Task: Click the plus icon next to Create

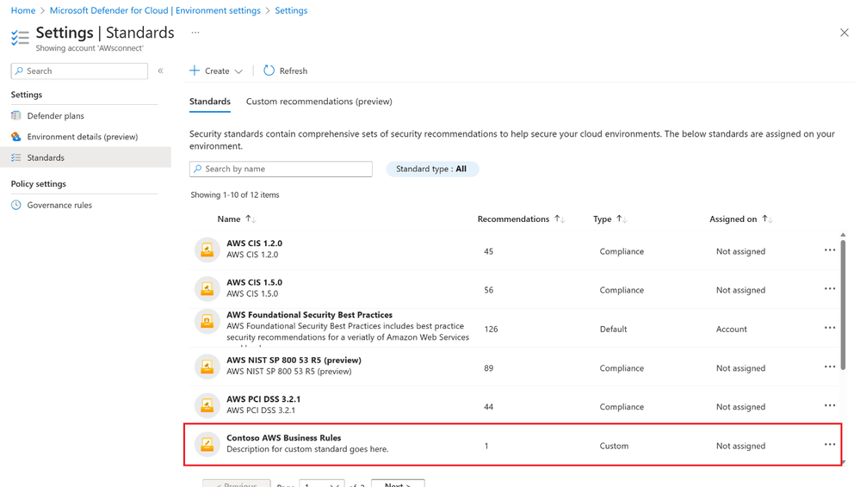Action: pyautogui.click(x=195, y=71)
